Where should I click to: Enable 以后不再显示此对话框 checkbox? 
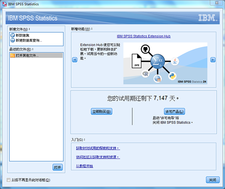9,180
